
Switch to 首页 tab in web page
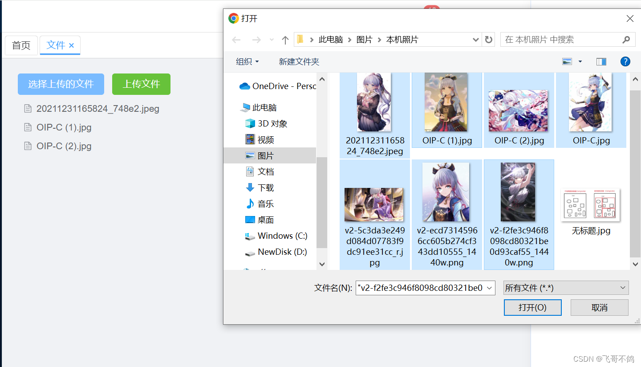pyautogui.click(x=21, y=45)
